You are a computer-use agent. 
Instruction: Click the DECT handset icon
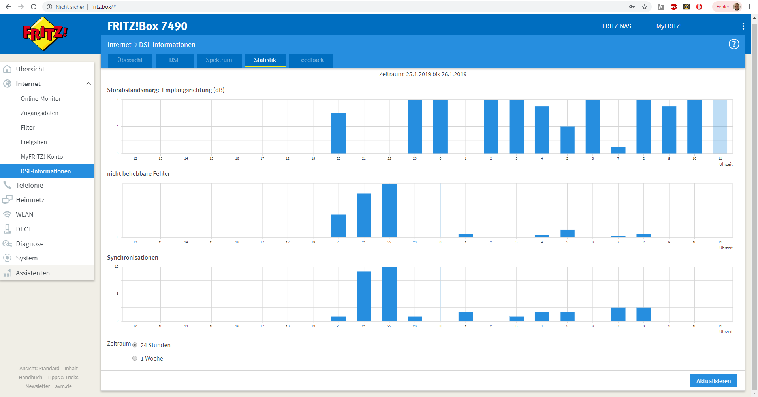[7, 229]
